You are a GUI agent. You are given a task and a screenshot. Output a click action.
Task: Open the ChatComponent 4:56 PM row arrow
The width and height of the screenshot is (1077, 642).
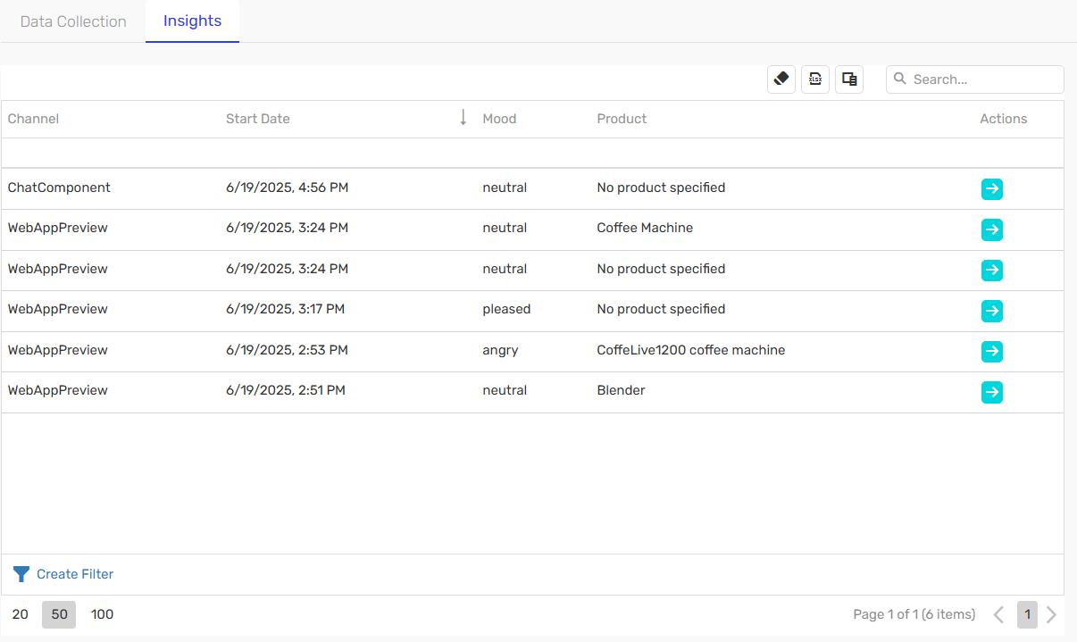coord(992,189)
